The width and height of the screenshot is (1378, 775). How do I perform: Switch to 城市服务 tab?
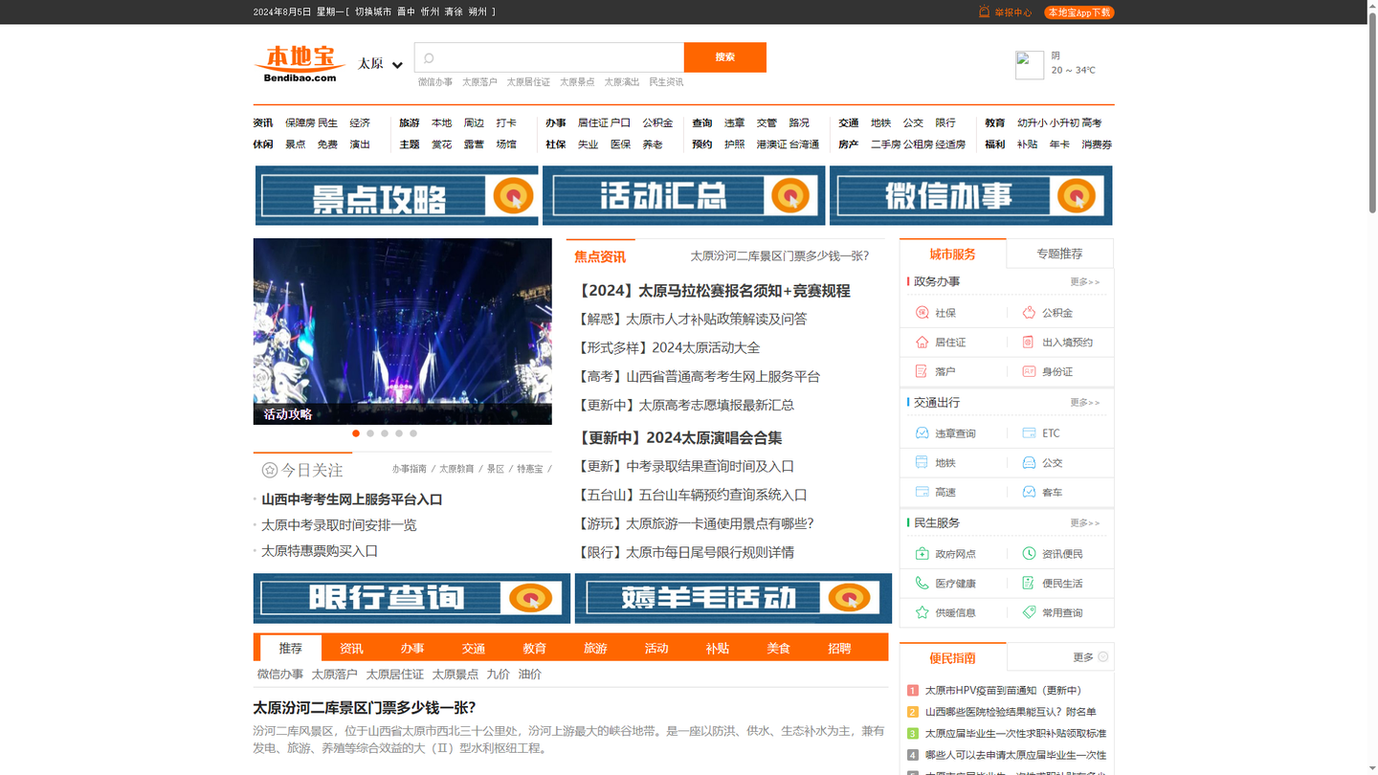point(953,254)
